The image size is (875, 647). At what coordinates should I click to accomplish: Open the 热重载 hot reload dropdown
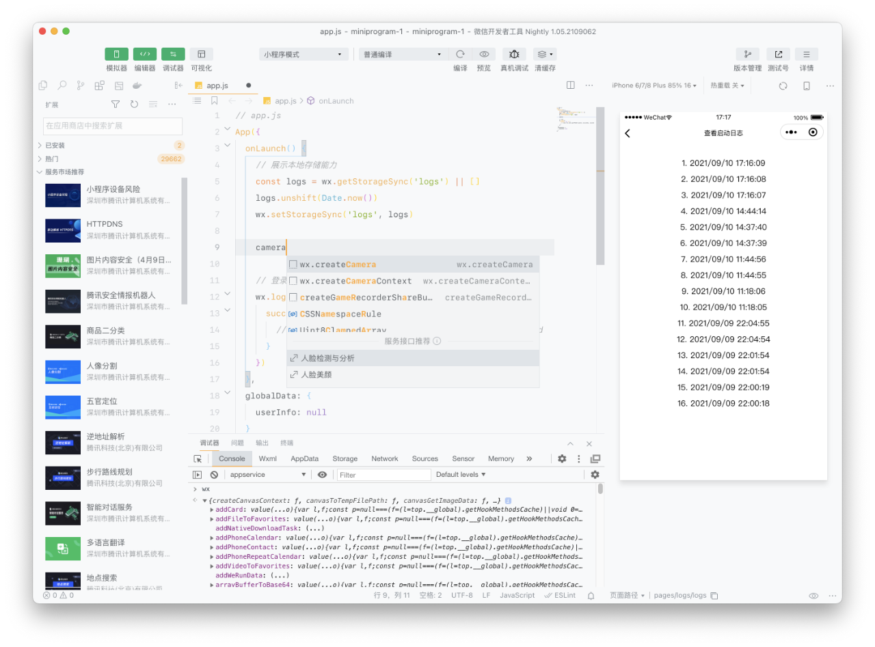tap(727, 85)
